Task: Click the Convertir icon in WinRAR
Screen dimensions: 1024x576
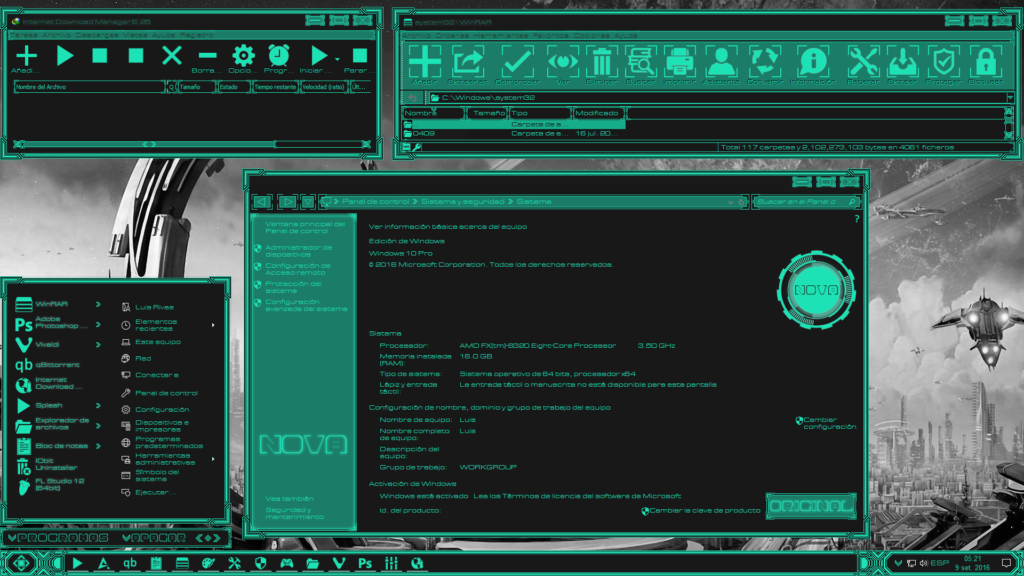Action: click(765, 62)
